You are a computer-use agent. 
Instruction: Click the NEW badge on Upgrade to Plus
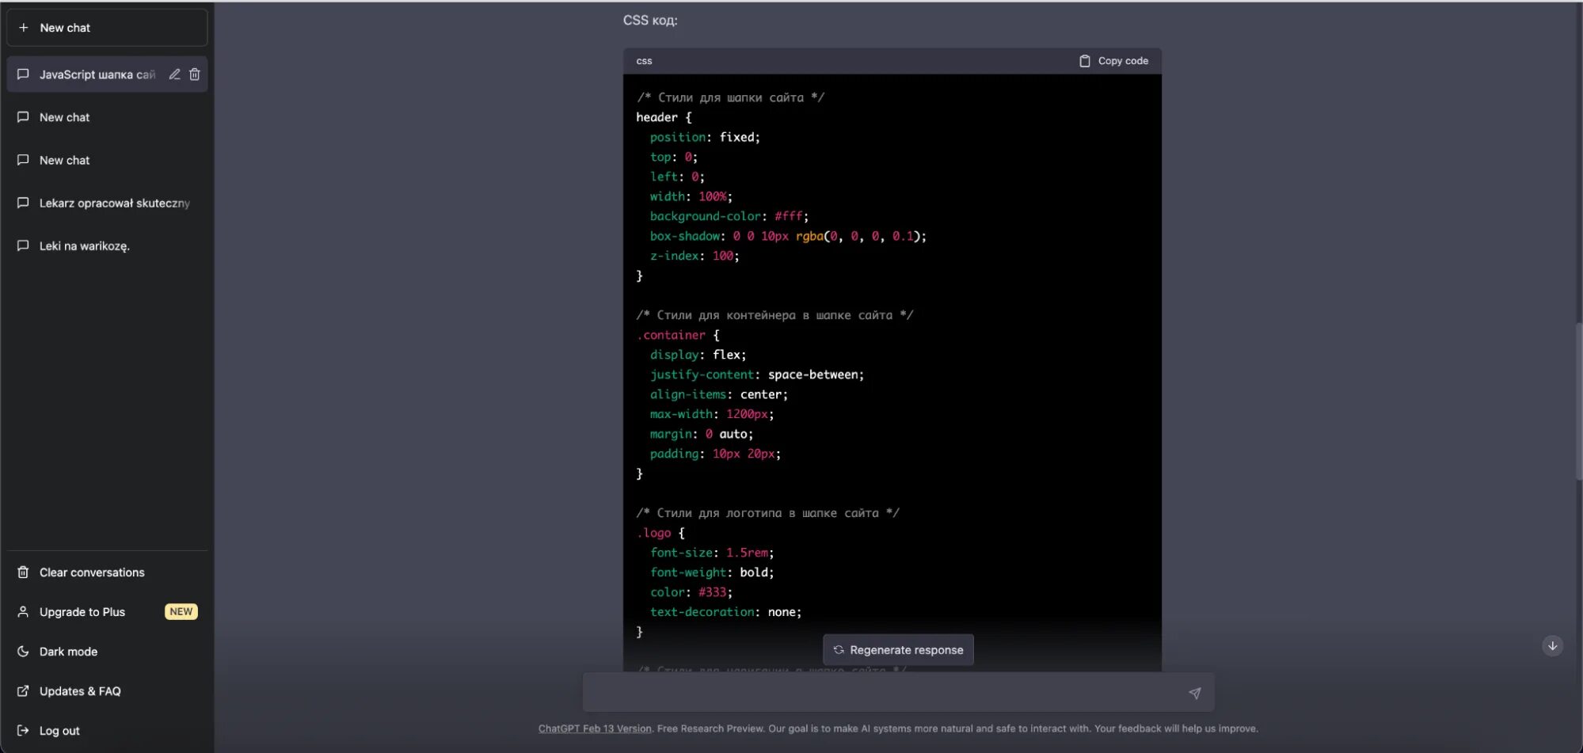181,612
